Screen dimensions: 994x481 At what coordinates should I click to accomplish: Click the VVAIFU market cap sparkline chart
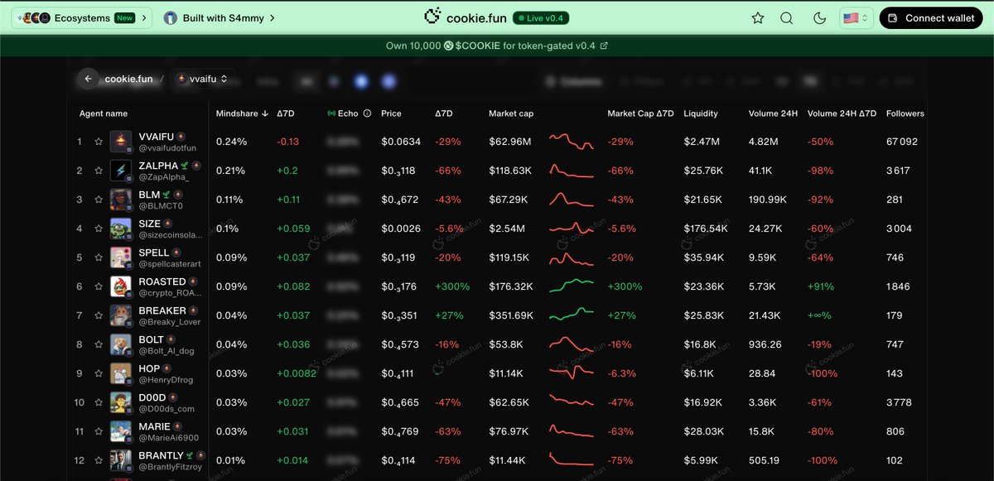pyautogui.click(x=572, y=142)
